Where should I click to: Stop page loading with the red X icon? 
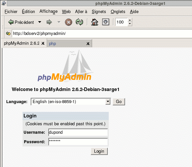(69, 22)
